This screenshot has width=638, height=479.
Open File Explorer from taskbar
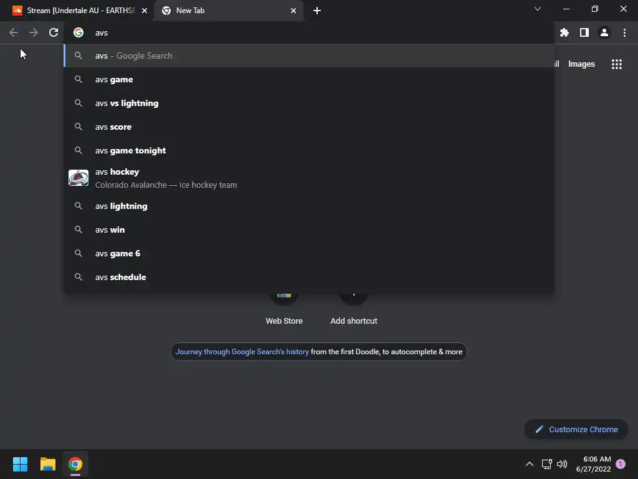tap(47, 464)
